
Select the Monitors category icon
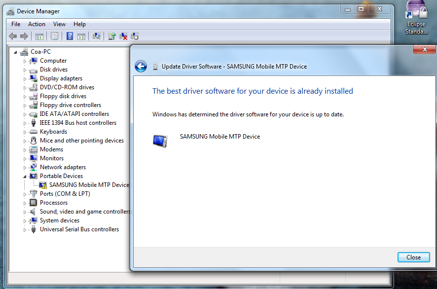tap(34, 158)
